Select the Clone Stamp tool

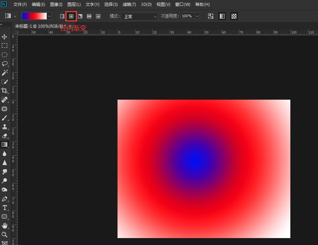4,127
